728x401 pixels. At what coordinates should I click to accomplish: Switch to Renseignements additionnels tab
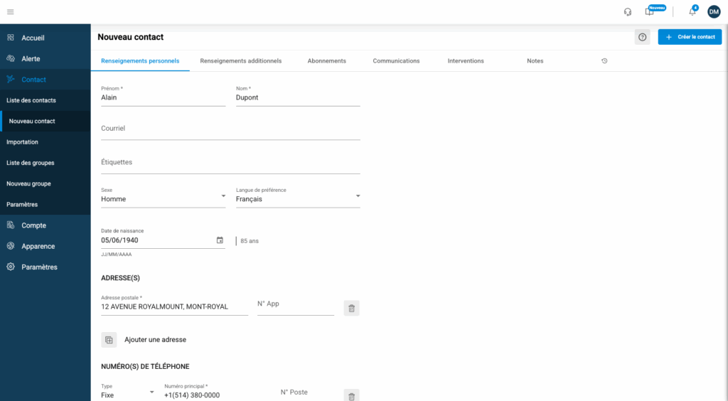tap(240, 61)
